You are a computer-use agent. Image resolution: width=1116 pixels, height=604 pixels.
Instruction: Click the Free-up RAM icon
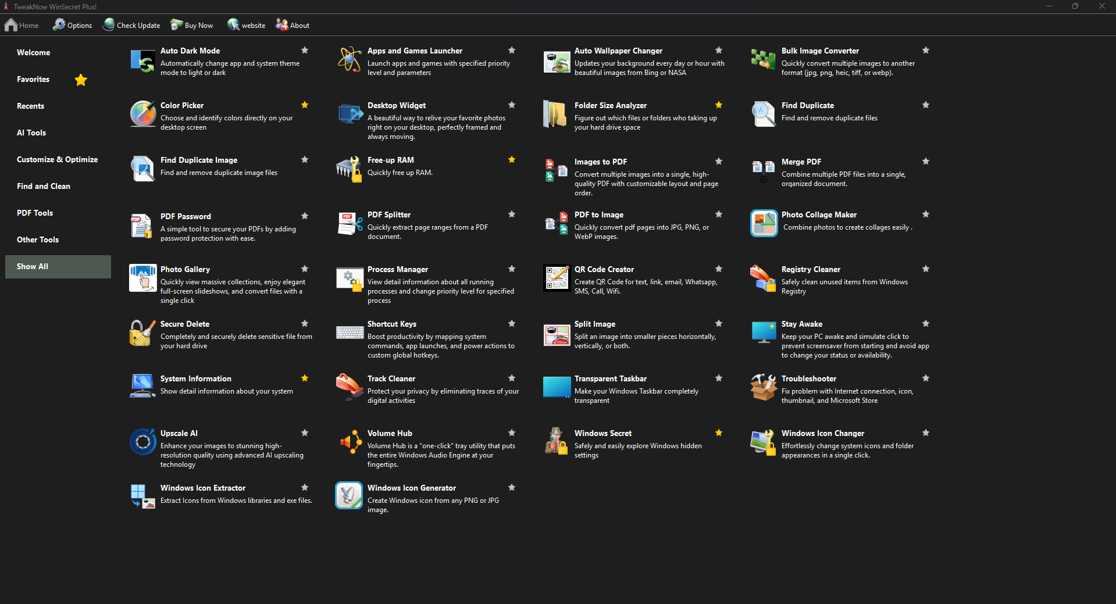coord(350,169)
